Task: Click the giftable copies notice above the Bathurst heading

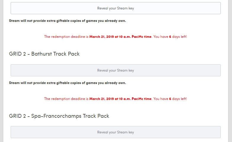Action: (67, 21)
